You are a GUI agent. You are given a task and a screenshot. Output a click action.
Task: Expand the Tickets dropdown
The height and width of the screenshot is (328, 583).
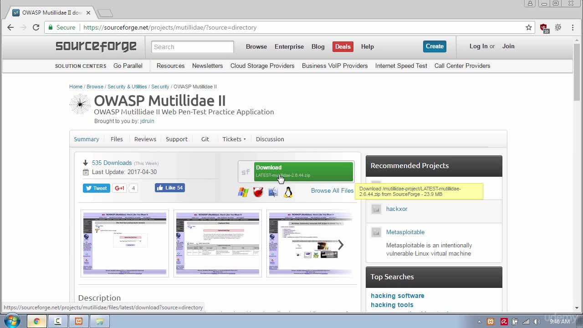234,139
